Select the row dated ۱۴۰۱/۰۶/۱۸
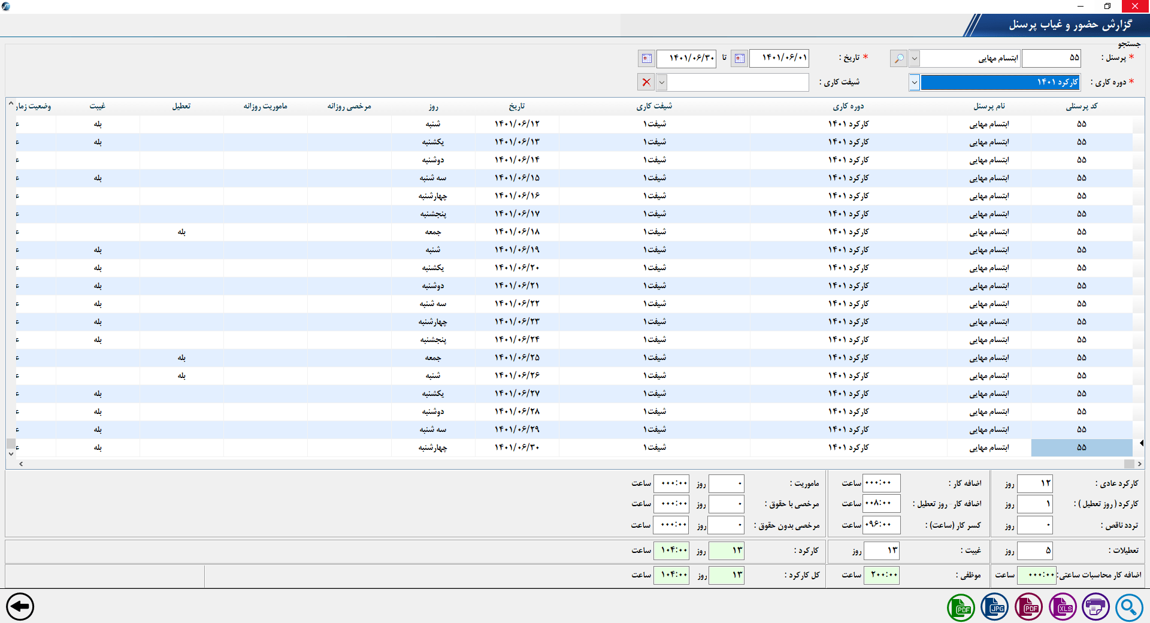Viewport: 1150px width, 623px height. [x=517, y=232]
